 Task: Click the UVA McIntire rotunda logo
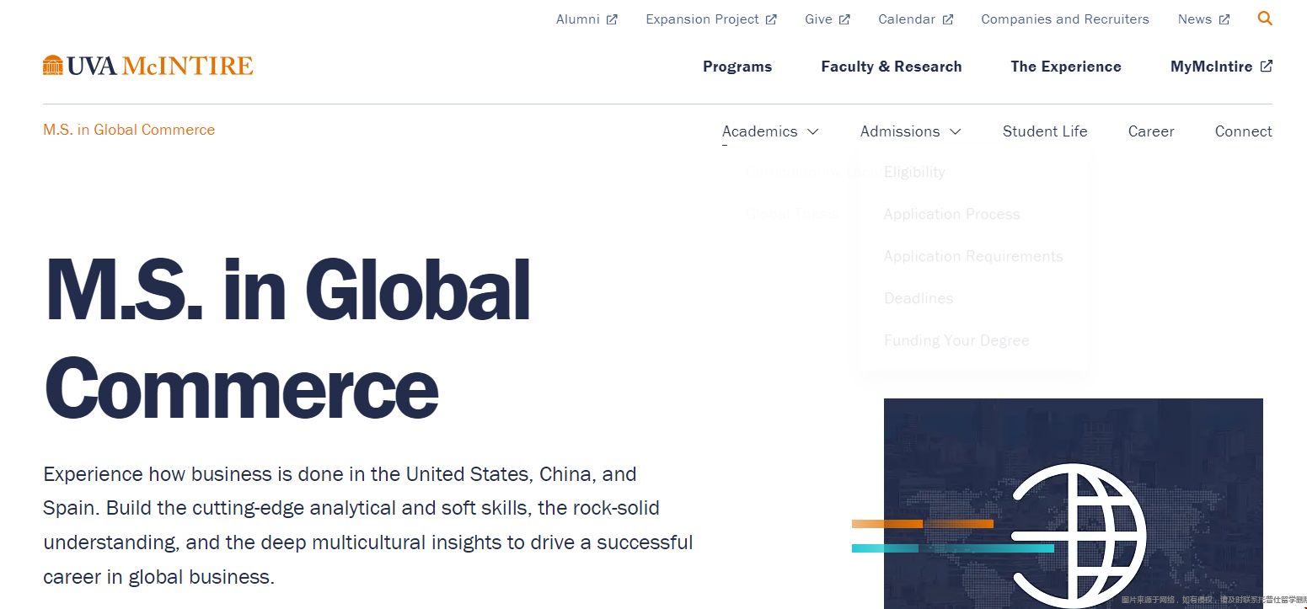(147, 66)
